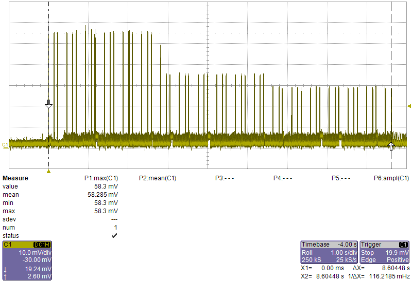This screenshot has width=412, height=281.
Task: Click the 19.24 mV cursor reading
Action: click(x=38, y=269)
